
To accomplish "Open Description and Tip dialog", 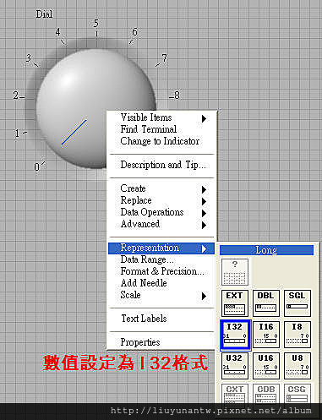I will 161,165.
